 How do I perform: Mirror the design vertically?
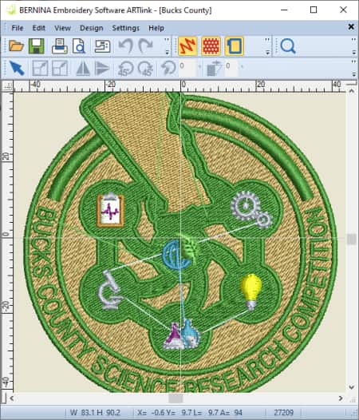coord(102,68)
